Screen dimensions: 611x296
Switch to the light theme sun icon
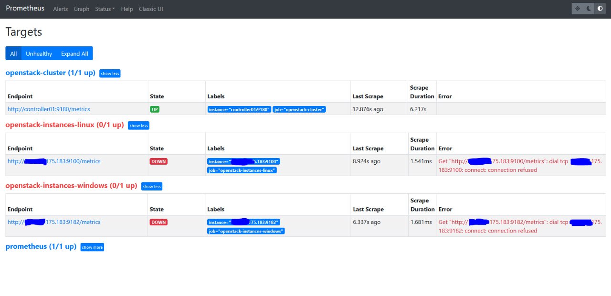pos(578,9)
